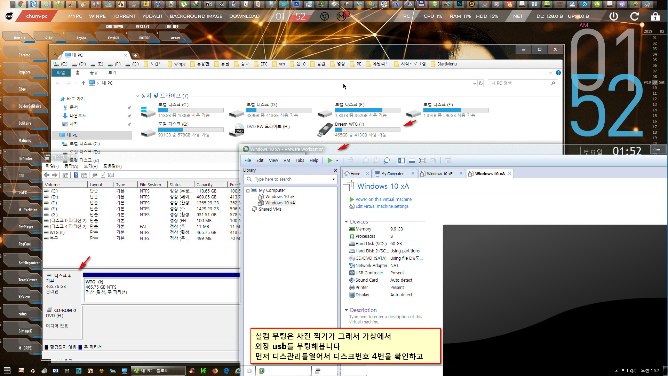
Task: Toggle VMware thumbnail bar icon
Action: [x=412, y=160]
